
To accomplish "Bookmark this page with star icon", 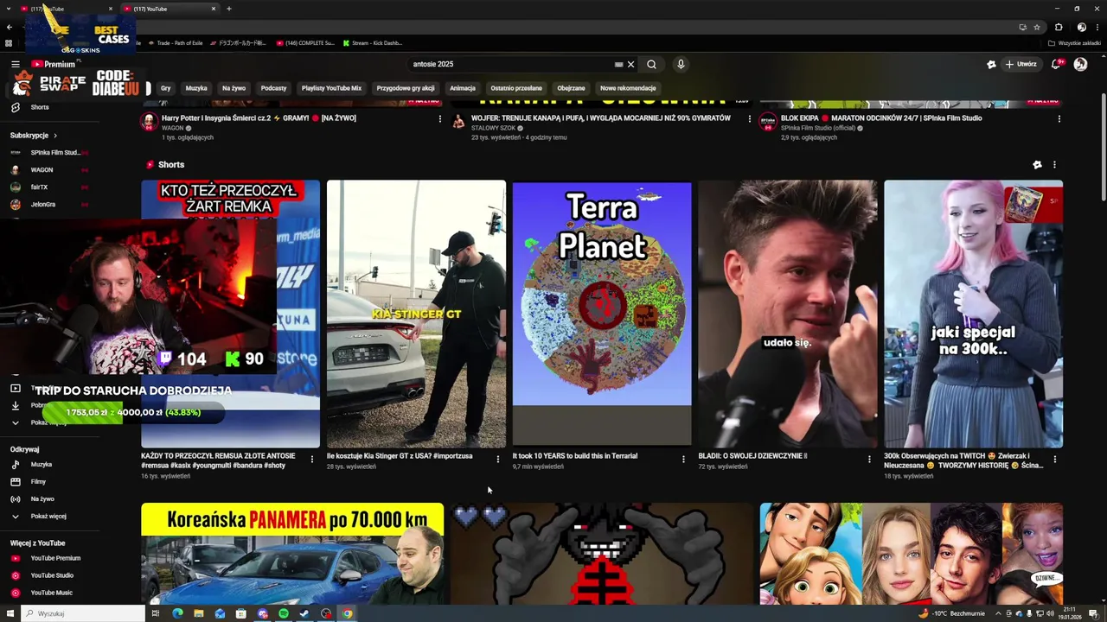I will coord(1037,27).
